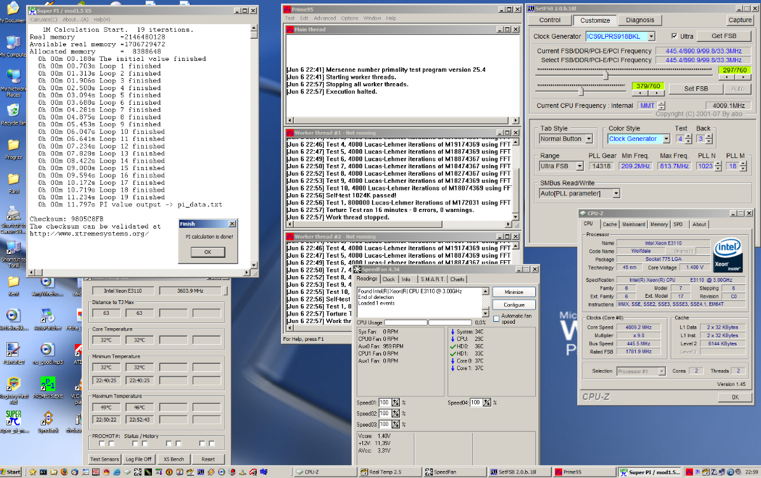Launch the AutoPatcher desktop shortcut
761x478 pixels.
[47, 317]
